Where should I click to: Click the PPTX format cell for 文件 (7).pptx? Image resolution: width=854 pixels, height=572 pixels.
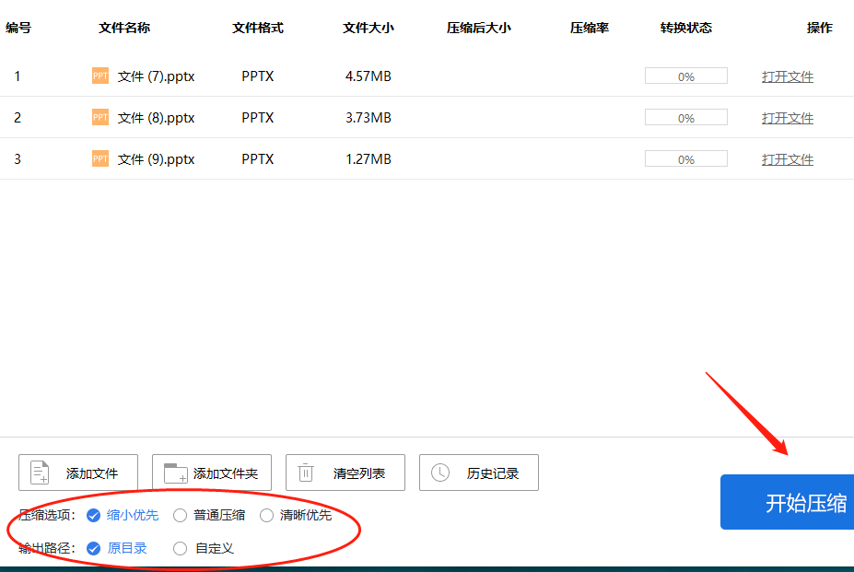tap(258, 76)
